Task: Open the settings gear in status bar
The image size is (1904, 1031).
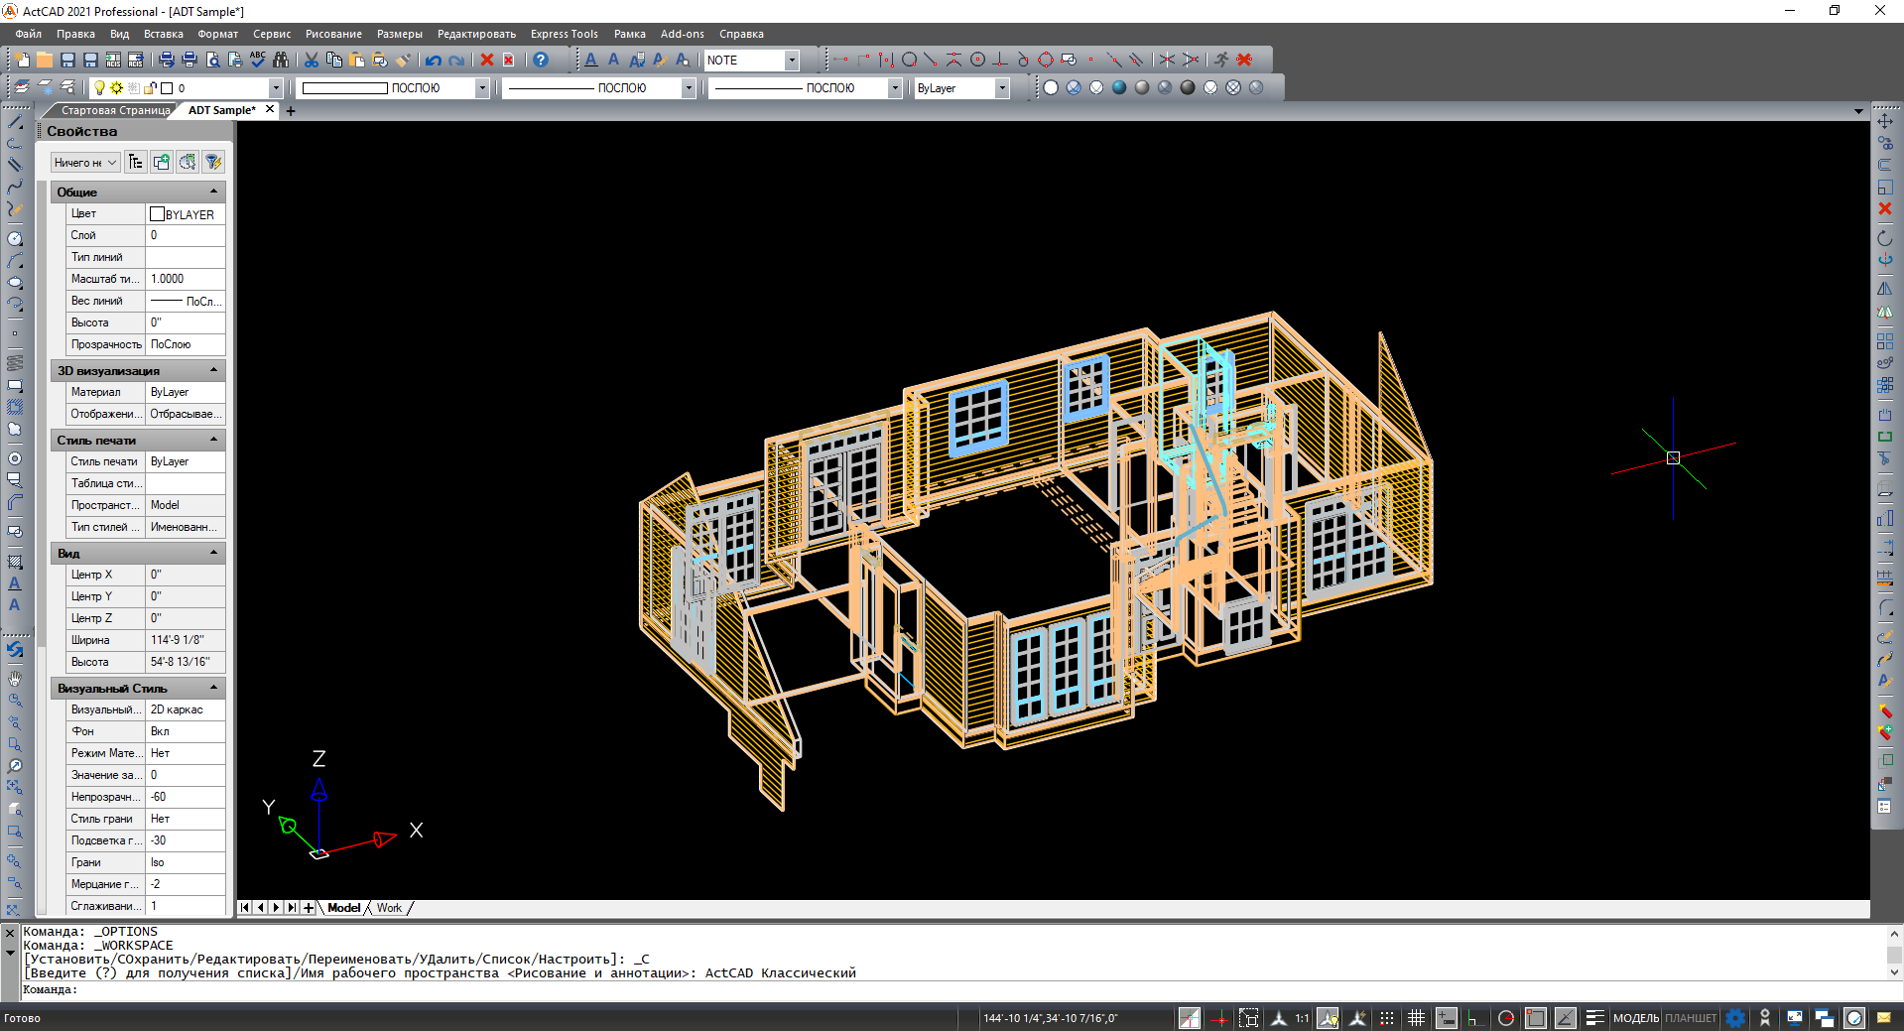Action: pyautogui.click(x=1735, y=1018)
